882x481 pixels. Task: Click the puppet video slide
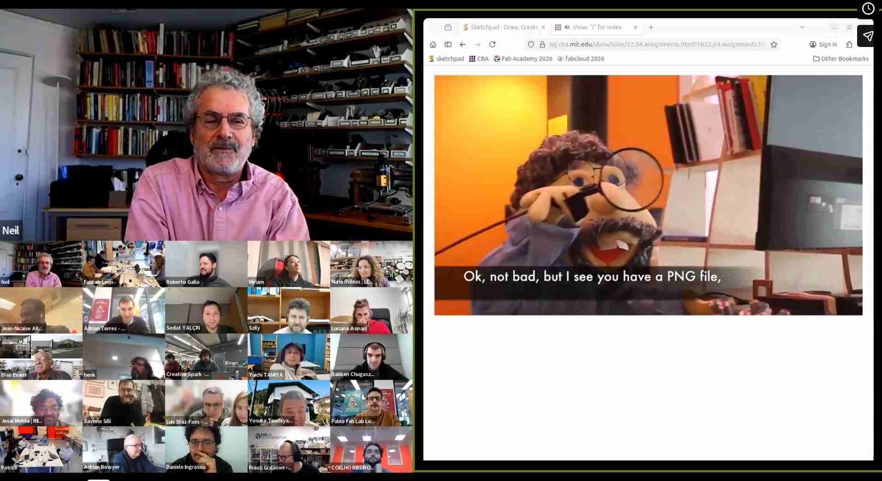click(x=648, y=195)
